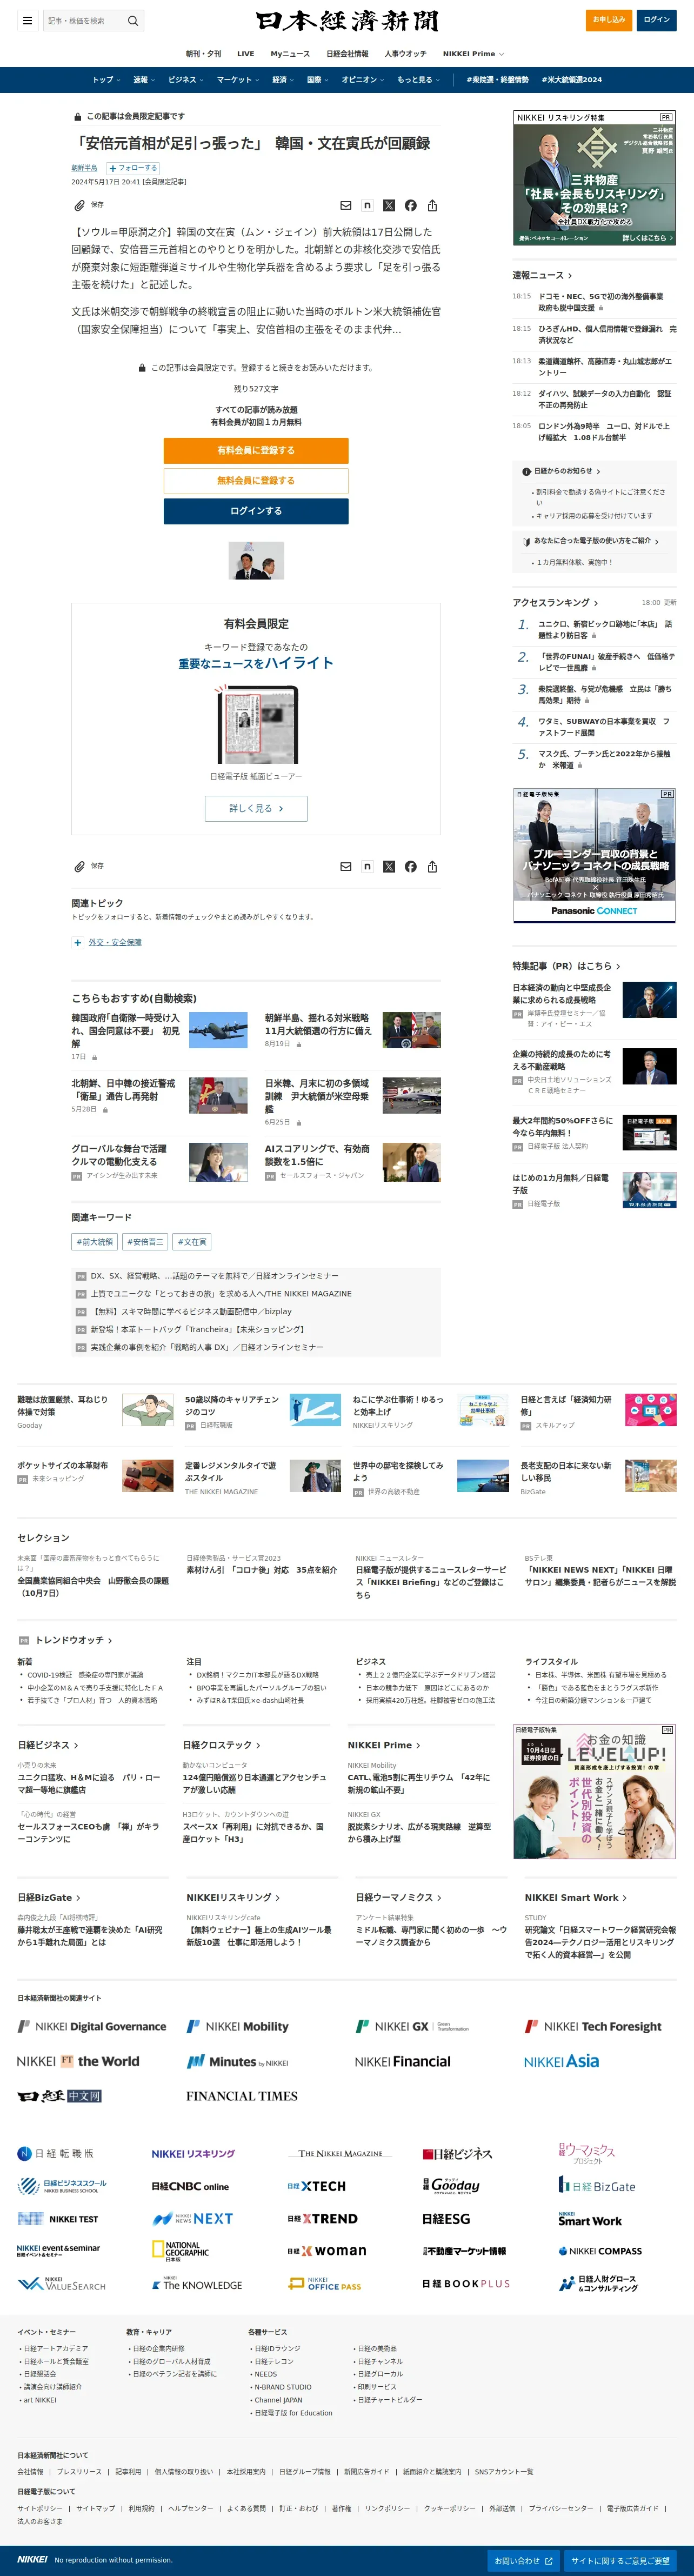Image resolution: width=694 pixels, height=2576 pixels.
Task: Share on Facebook icon below the headline
Action: click(411, 205)
